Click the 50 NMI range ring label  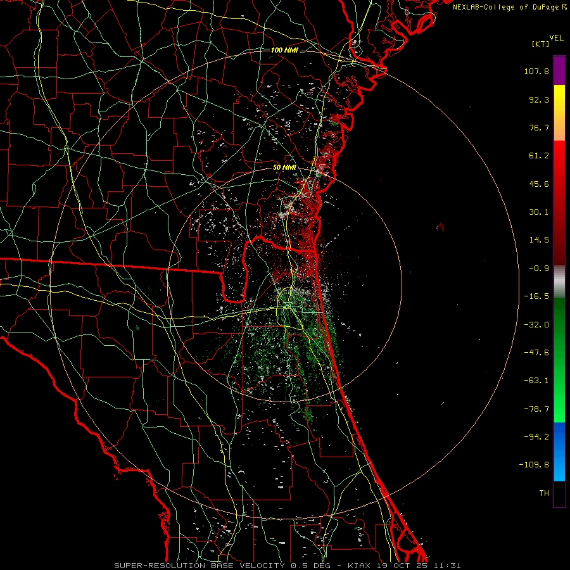pyautogui.click(x=284, y=168)
